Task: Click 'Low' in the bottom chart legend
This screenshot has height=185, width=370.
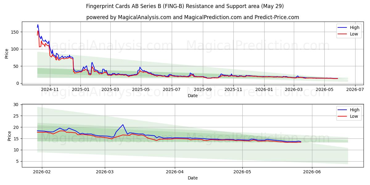Action: [x=354, y=117]
